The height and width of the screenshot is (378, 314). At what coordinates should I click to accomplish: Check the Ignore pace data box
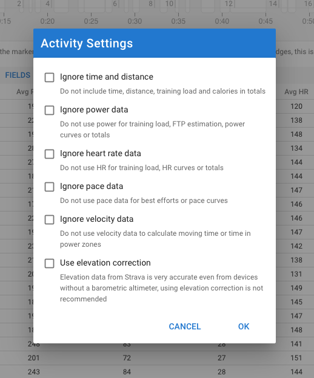[49, 187]
